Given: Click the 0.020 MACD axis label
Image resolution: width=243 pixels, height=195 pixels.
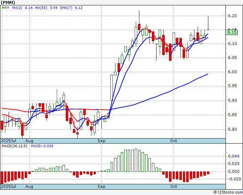Looking at the screenshot, I should pos(234,164).
